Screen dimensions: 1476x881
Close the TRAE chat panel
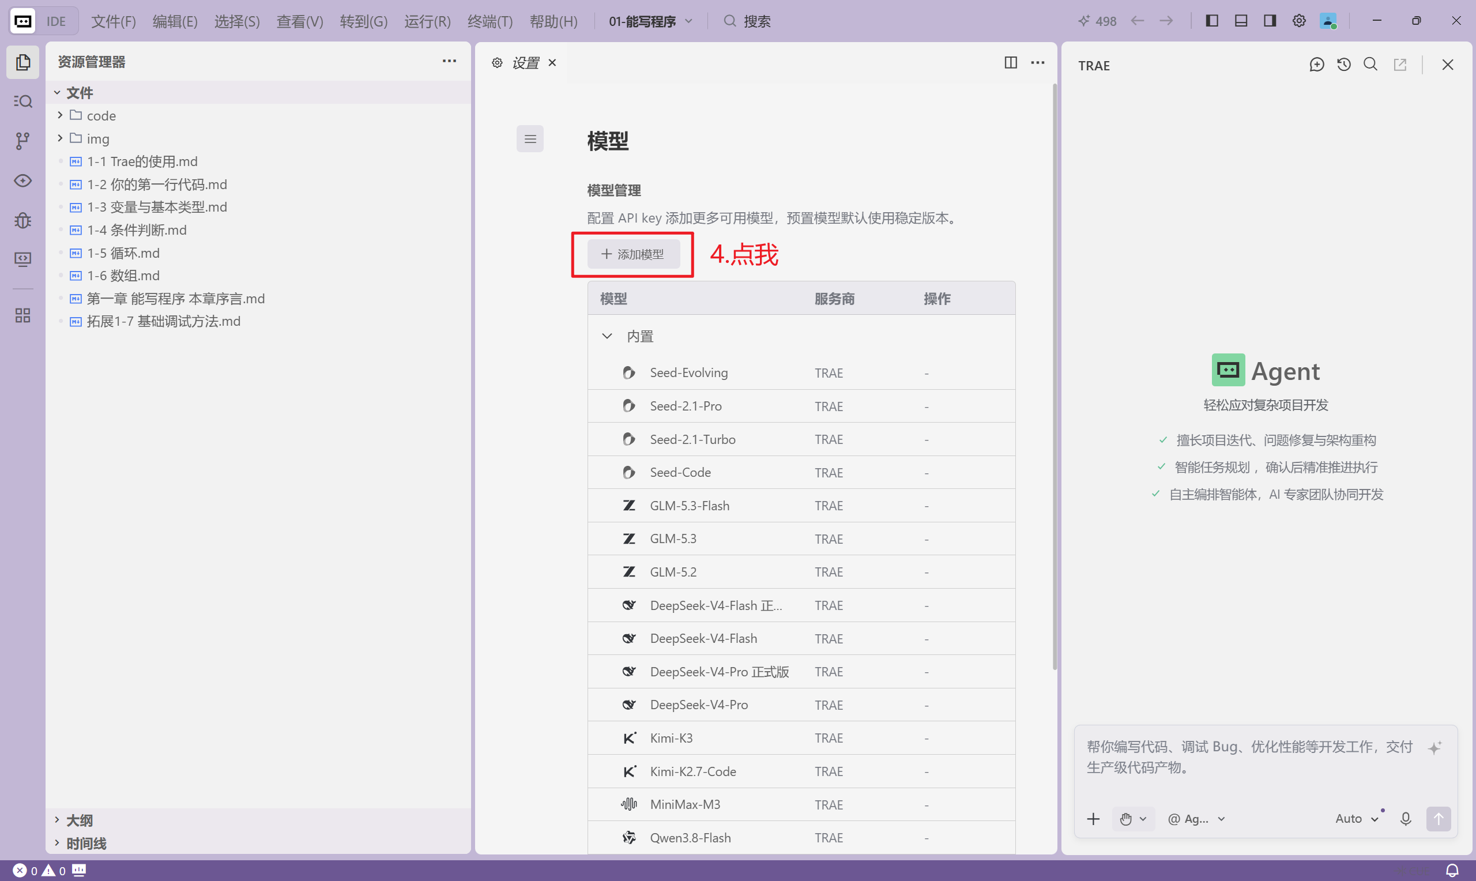point(1448,65)
